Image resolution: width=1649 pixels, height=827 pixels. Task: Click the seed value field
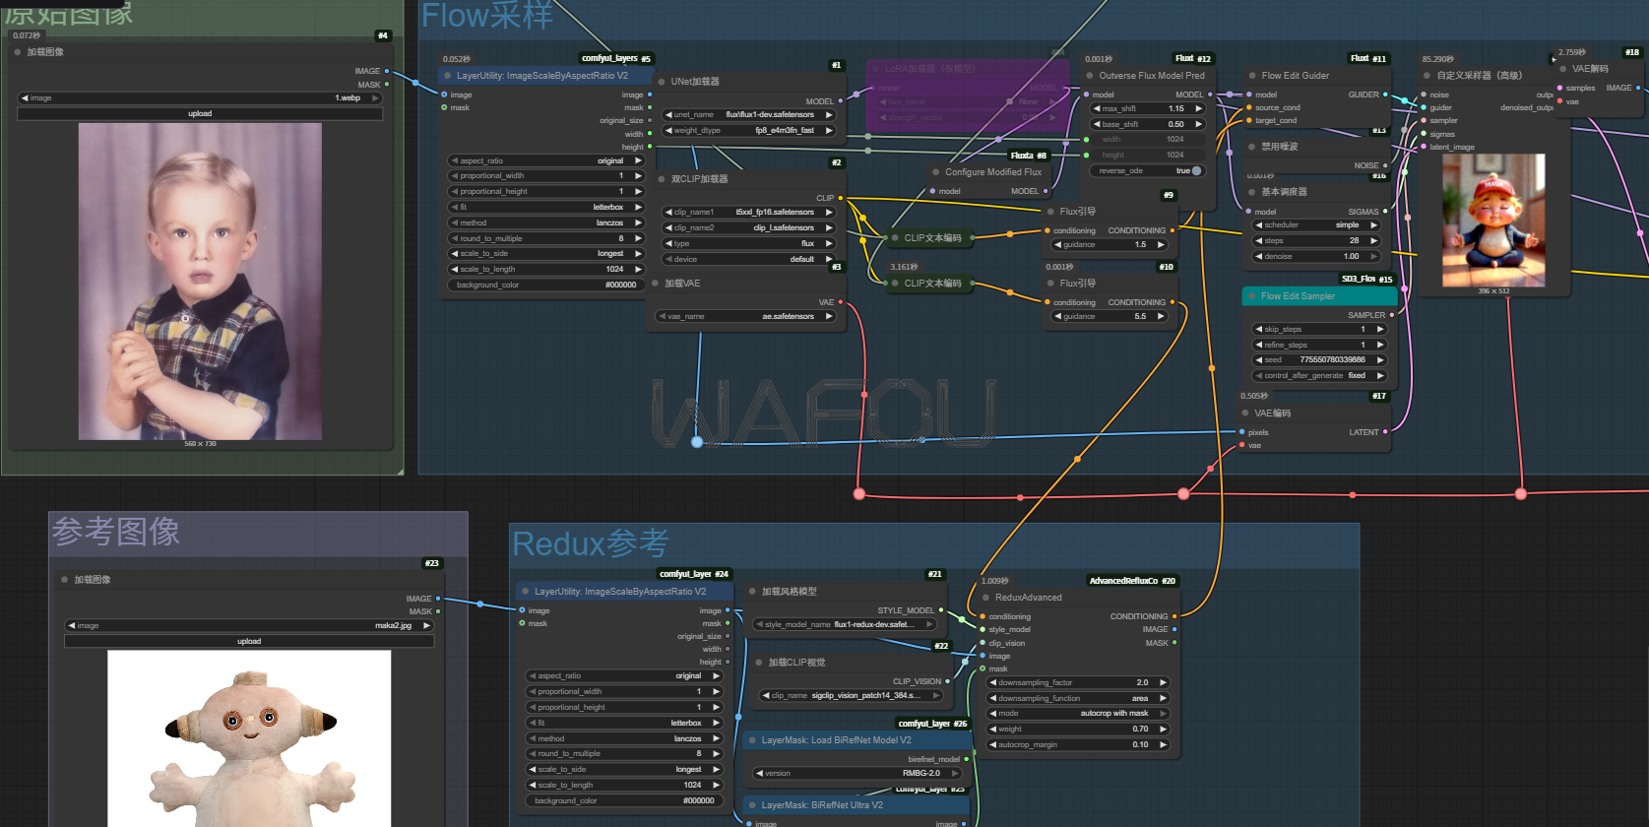pos(1319,360)
